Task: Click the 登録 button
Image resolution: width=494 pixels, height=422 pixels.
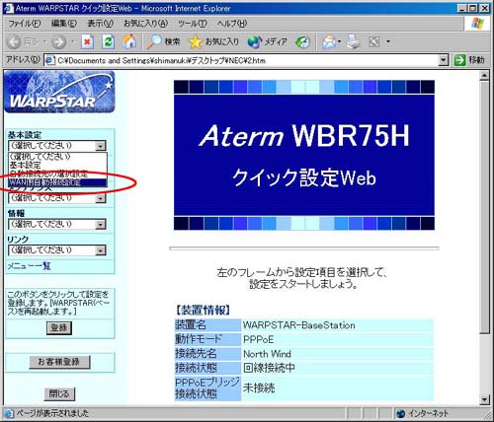Action: coord(59,327)
